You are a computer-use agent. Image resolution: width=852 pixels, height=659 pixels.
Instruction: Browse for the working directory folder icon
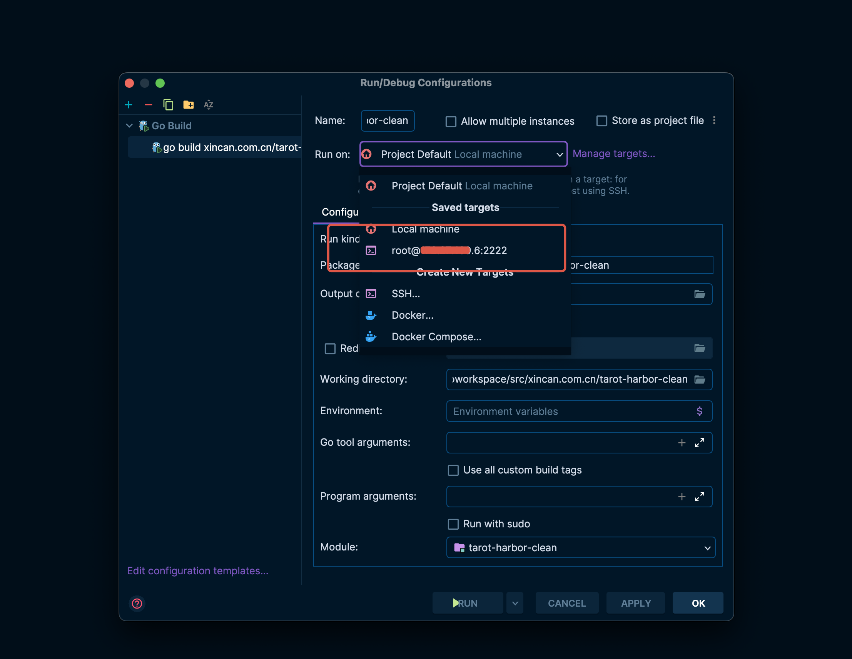[700, 379]
